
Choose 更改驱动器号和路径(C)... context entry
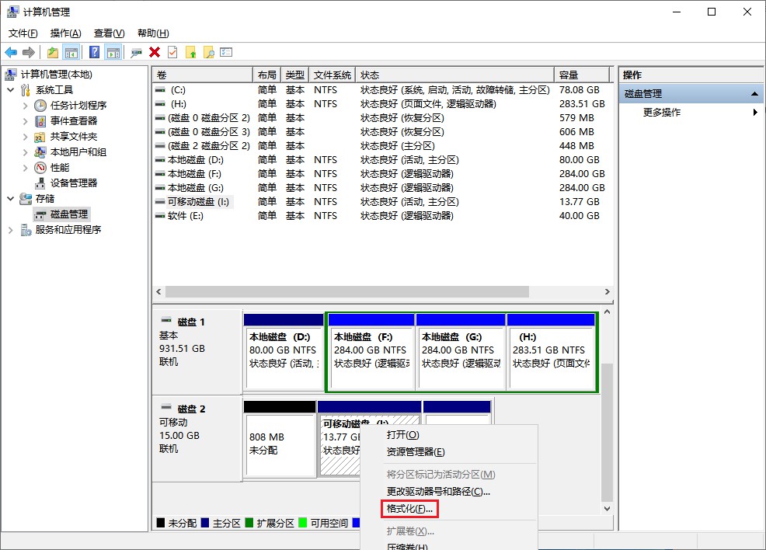pos(438,492)
